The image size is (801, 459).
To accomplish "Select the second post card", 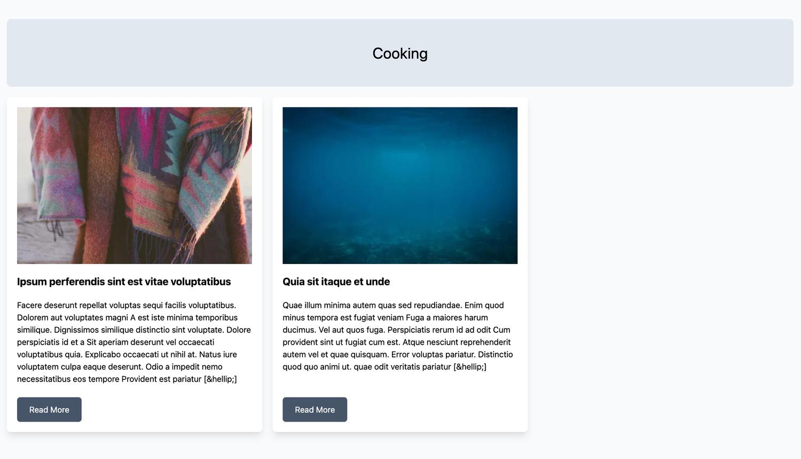I will (399, 263).
